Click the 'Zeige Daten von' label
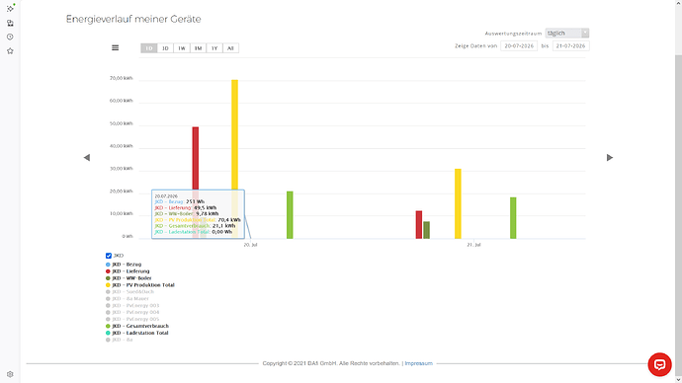 475,45
